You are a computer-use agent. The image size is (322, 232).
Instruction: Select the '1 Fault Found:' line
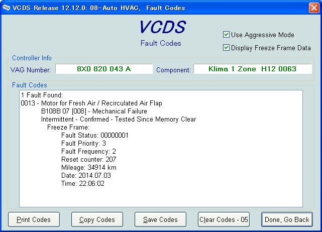point(42,95)
